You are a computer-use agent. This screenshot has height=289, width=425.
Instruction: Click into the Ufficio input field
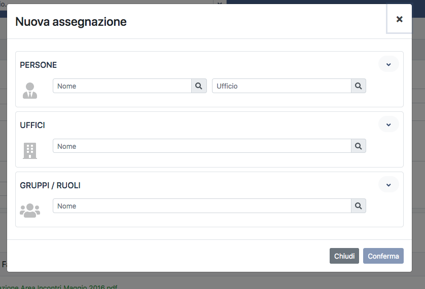(x=281, y=86)
